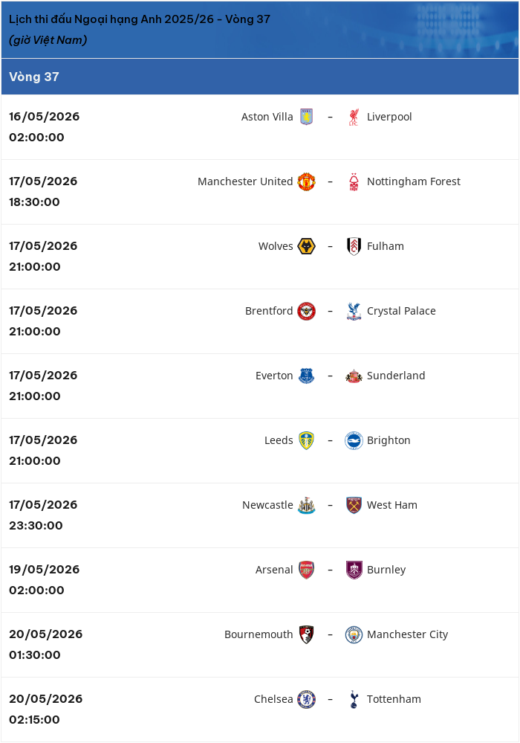This screenshot has height=743, width=520.
Task: Click the Liverpool club crest
Action: click(354, 117)
